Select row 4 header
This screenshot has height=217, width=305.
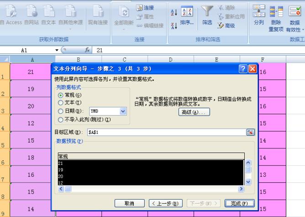pos(5,122)
